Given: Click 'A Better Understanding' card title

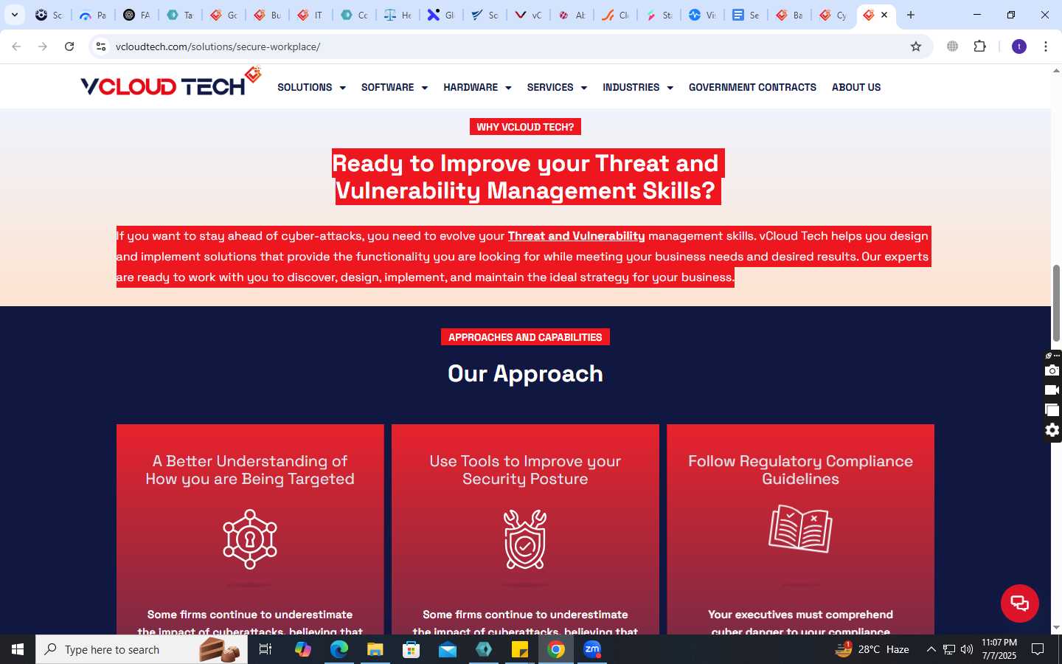Looking at the screenshot, I should click(250, 470).
